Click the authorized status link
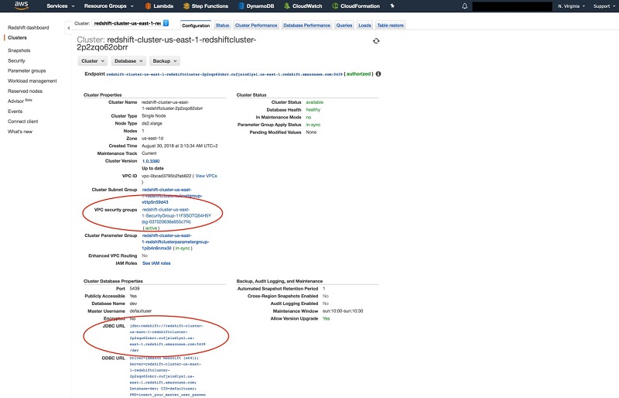Viewport: 619px width, 398px height. coord(358,74)
